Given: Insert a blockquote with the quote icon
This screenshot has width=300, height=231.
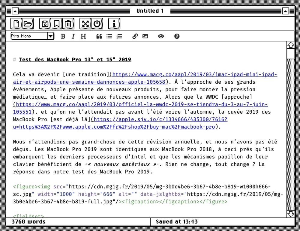Looking at the screenshot, I should [99, 36].
